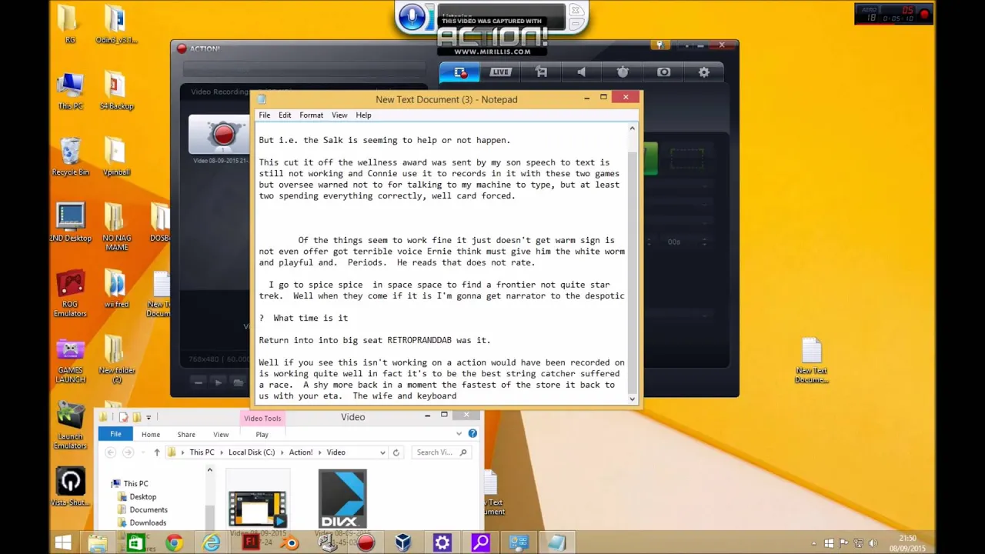Click "This PC" in the address bar
Screen dimensions: 985x554
pyautogui.click(x=202, y=452)
